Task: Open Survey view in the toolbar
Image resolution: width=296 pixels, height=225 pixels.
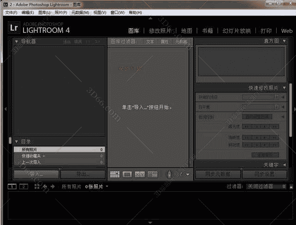Action: click(152, 174)
